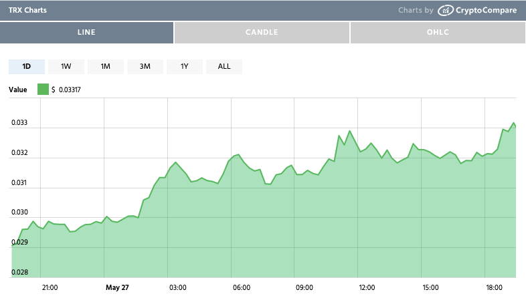Switch to the CANDLE chart tab
Screen dimensions: 526x296
[x=262, y=32]
